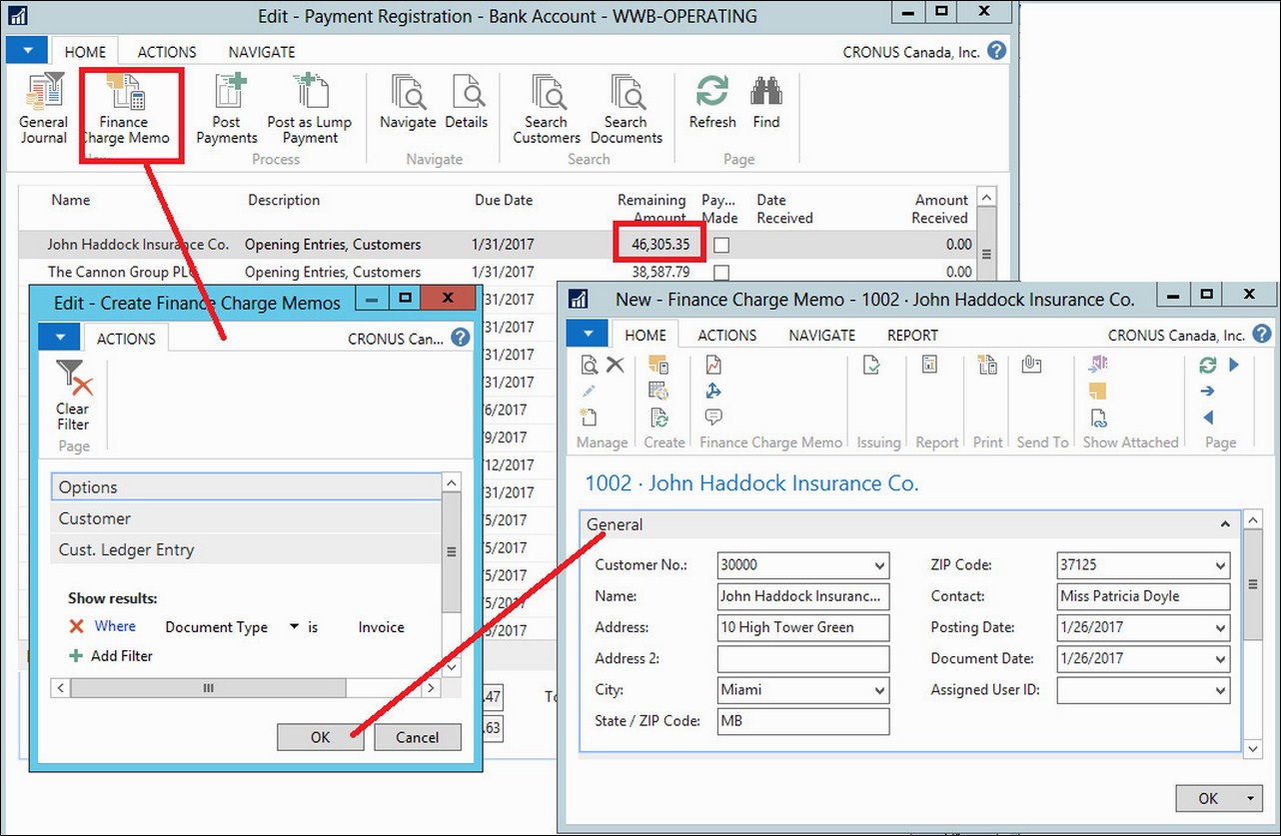1281x836 pixels.
Task: Click OK in Create Finance Charge Memos dialog
Action: (x=320, y=737)
